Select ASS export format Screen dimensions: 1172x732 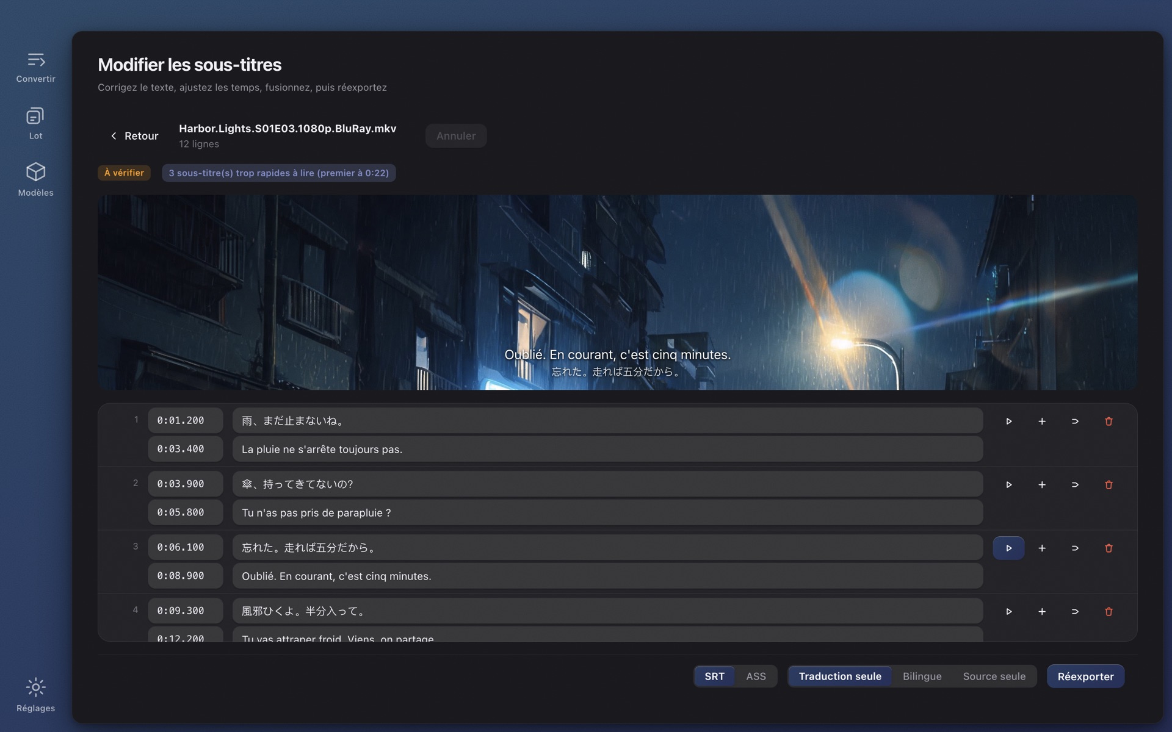[756, 676]
